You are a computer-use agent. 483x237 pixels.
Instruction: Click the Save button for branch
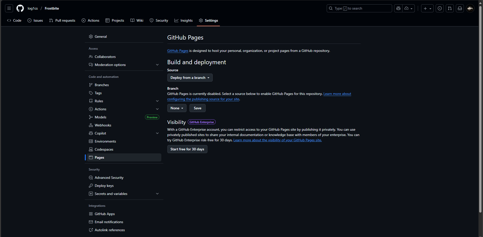click(x=198, y=108)
